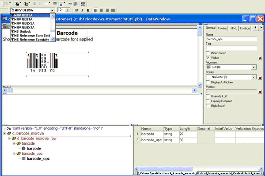The image size is (265, 176).
Task: Switch to the Pointer properties tab
Action: tap(222, 28)
